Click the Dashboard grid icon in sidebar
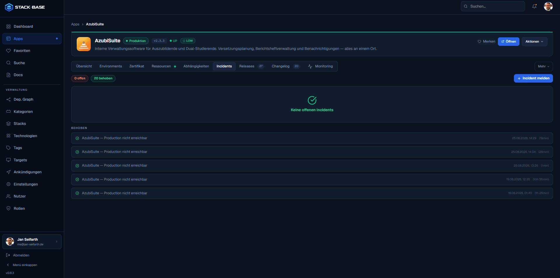 click(8, 27)
